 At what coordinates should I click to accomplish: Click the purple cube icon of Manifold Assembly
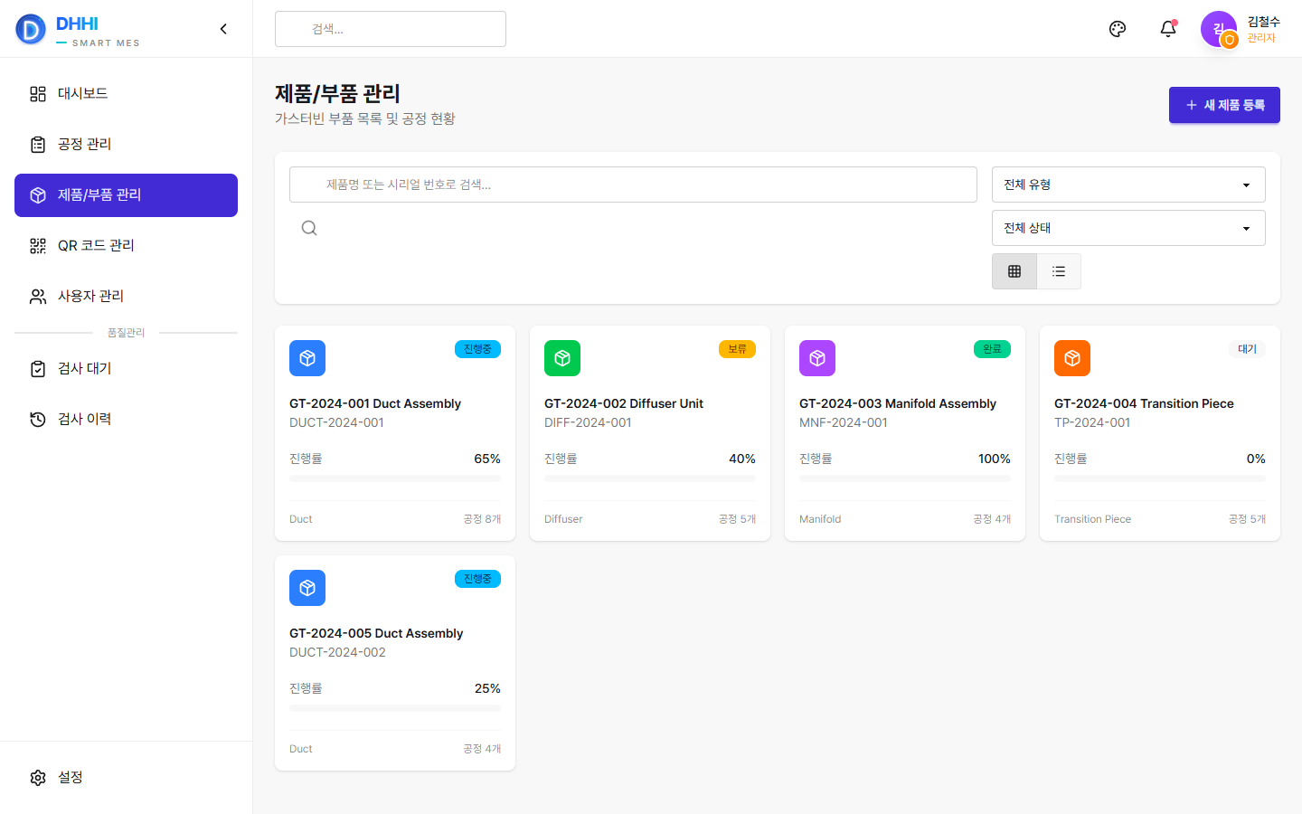click(817, 358)
